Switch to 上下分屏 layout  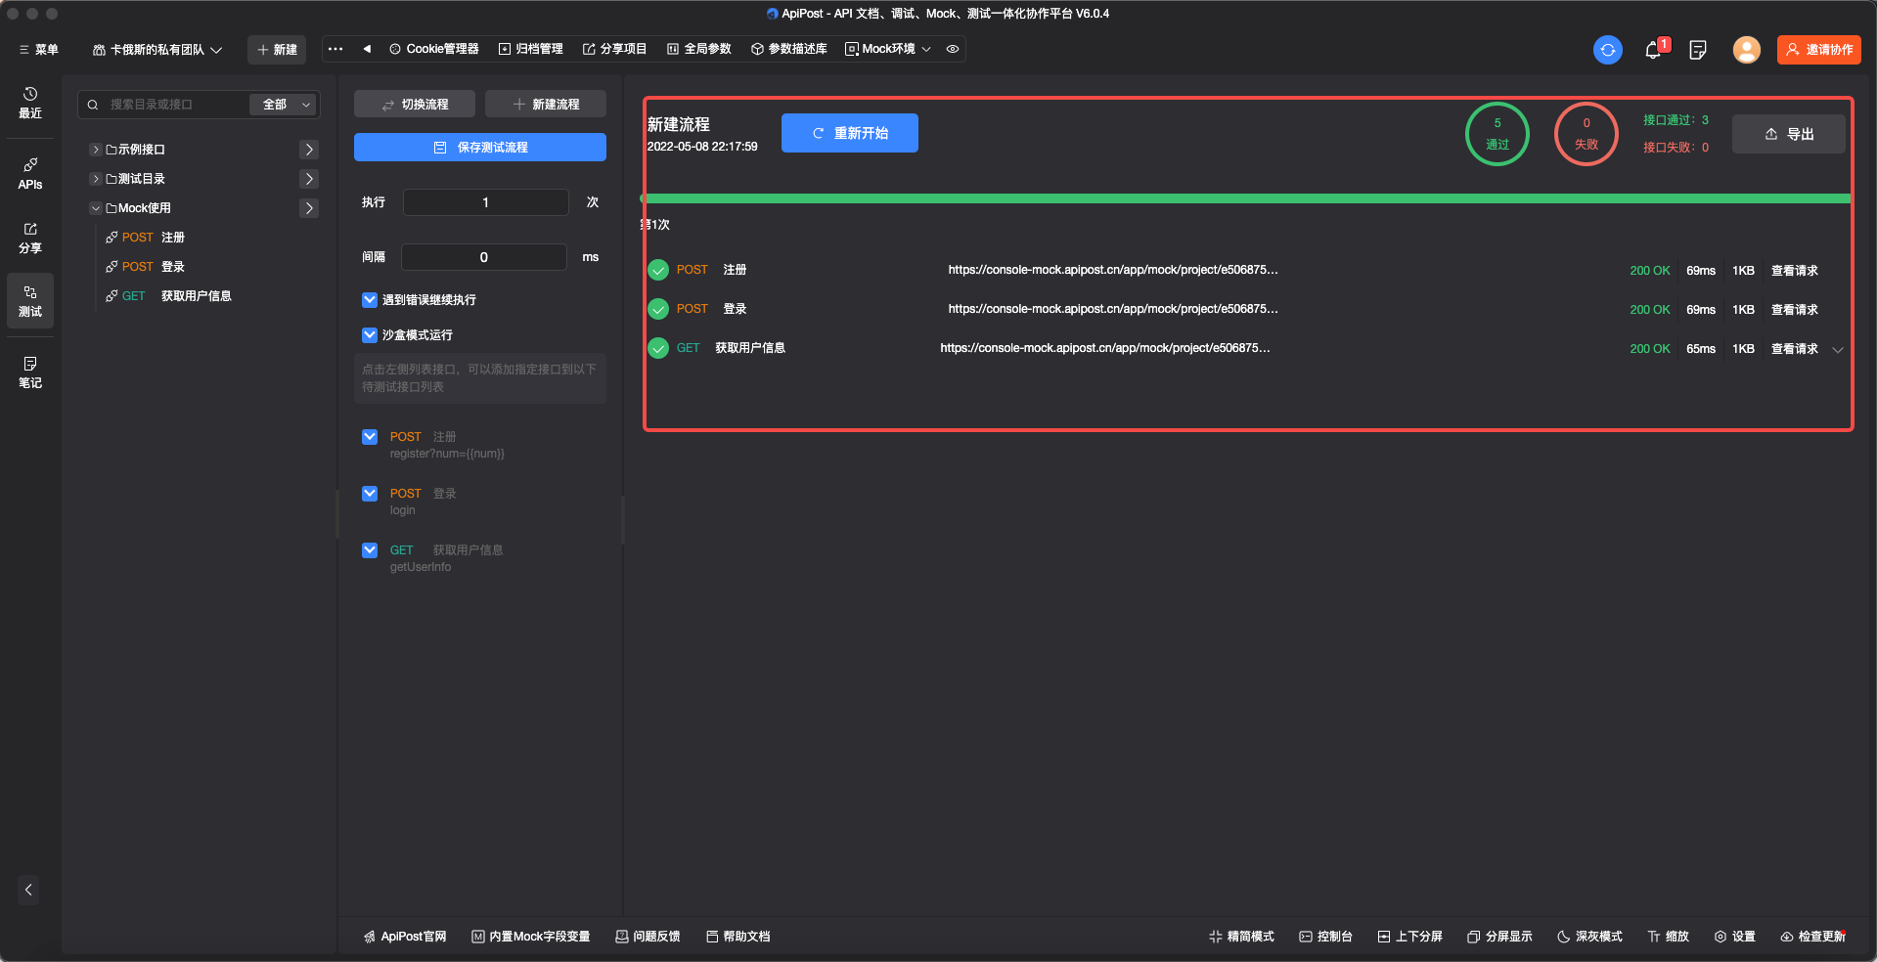1409,937
